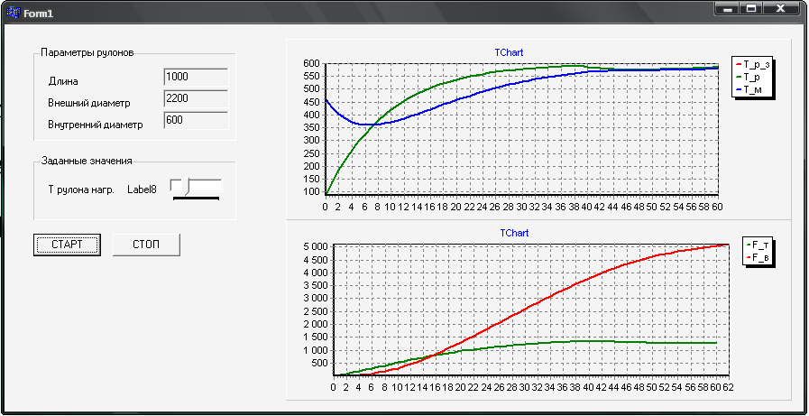Viewport: 809px width, 416px height.
Task: Maximize the Form1 window
Action: pos(751,9)
